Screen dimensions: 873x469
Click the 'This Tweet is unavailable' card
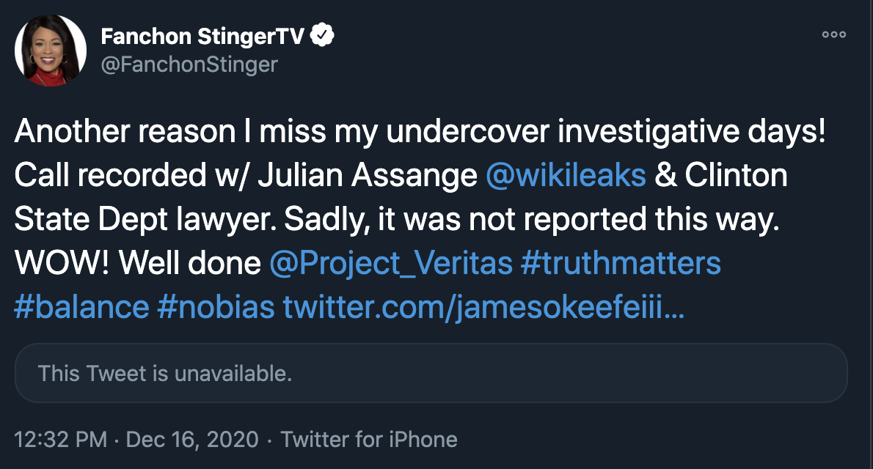431,374
